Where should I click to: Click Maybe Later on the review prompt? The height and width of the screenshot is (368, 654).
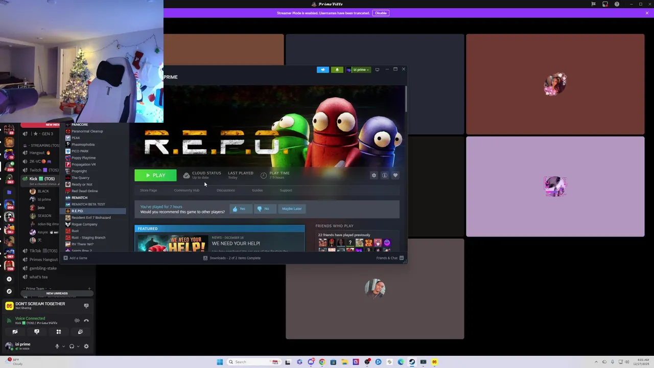point(292,209)
